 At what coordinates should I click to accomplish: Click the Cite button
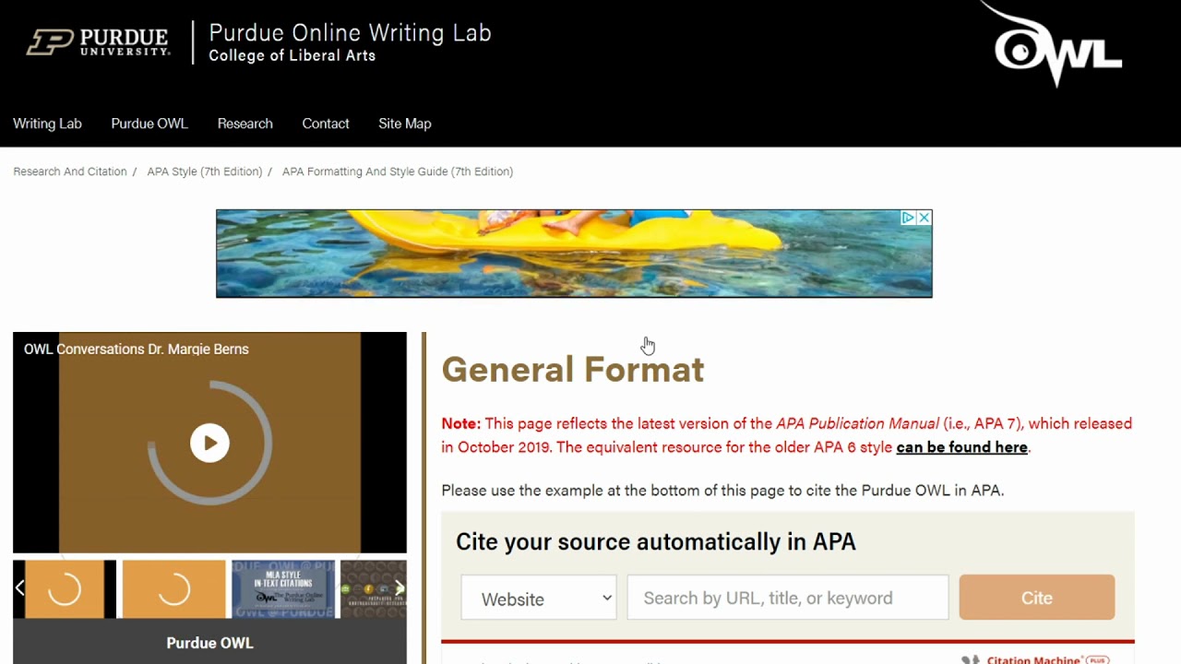[x=1037, y=598]
